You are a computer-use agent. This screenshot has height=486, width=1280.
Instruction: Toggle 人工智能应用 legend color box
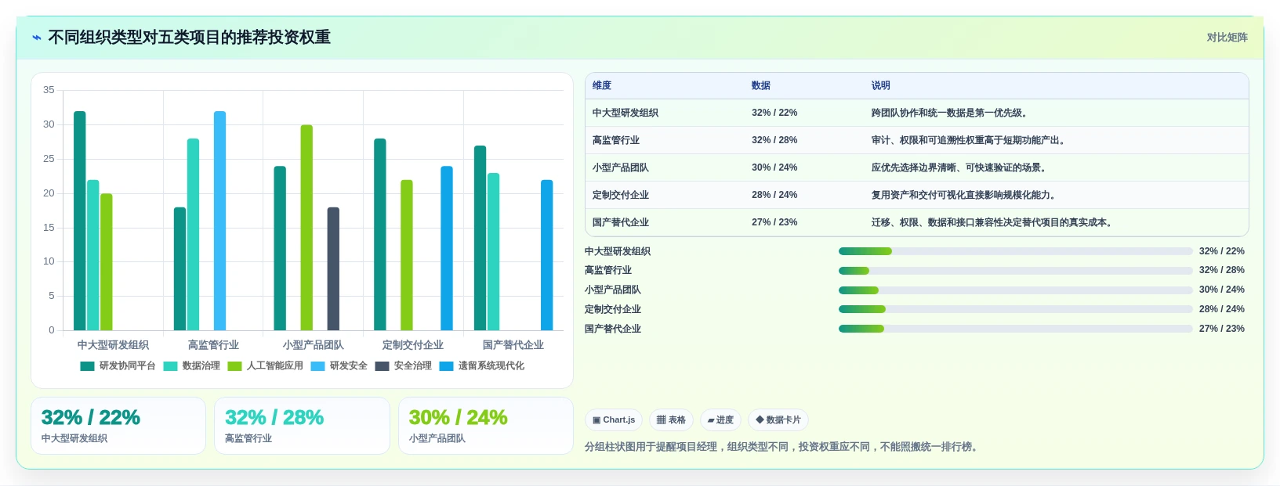coord(234,366)
